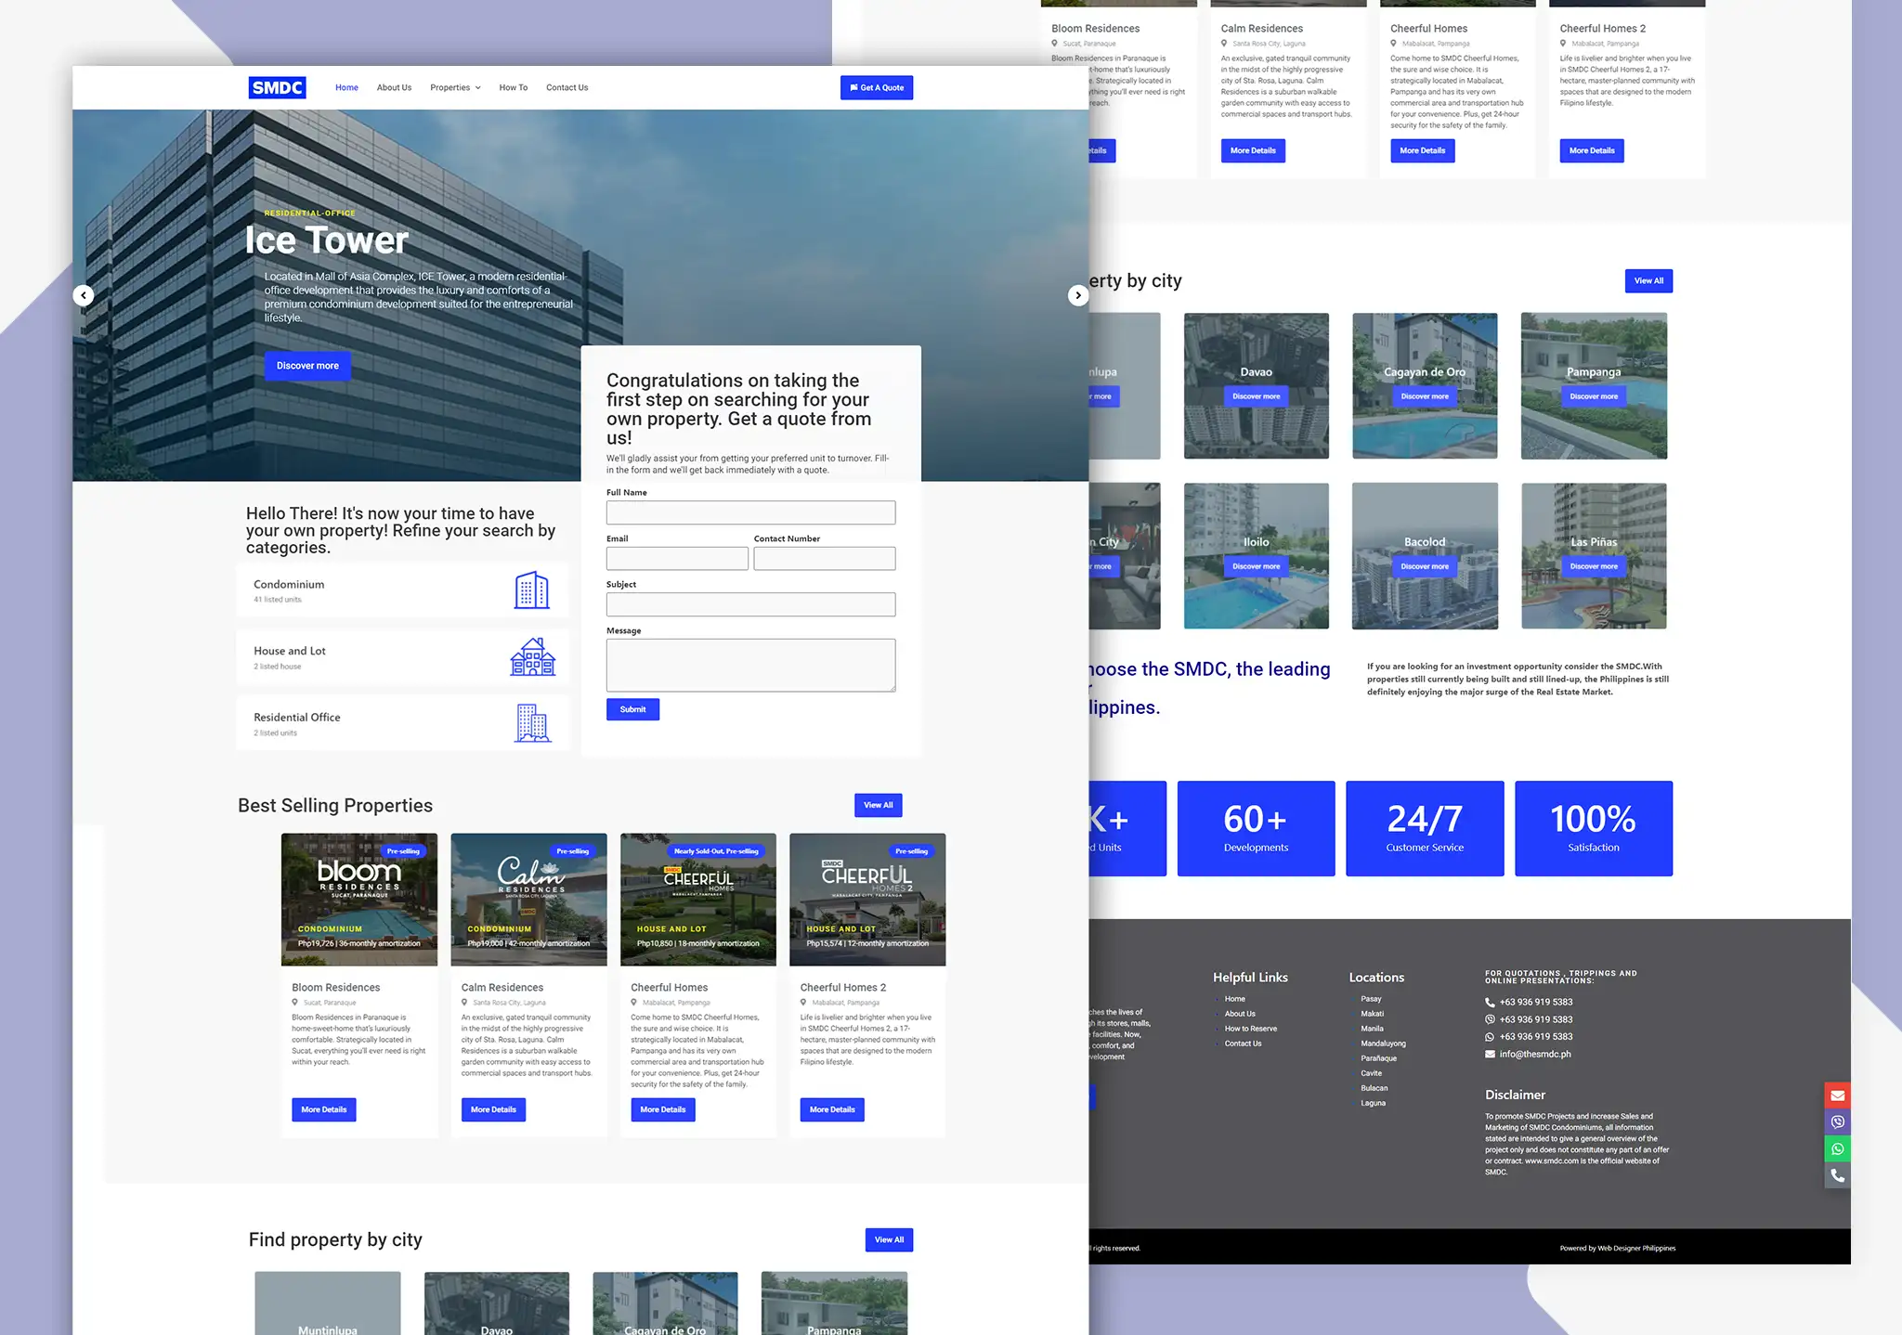
Task: Click the Condominium building icon
Action: point(532,590)
